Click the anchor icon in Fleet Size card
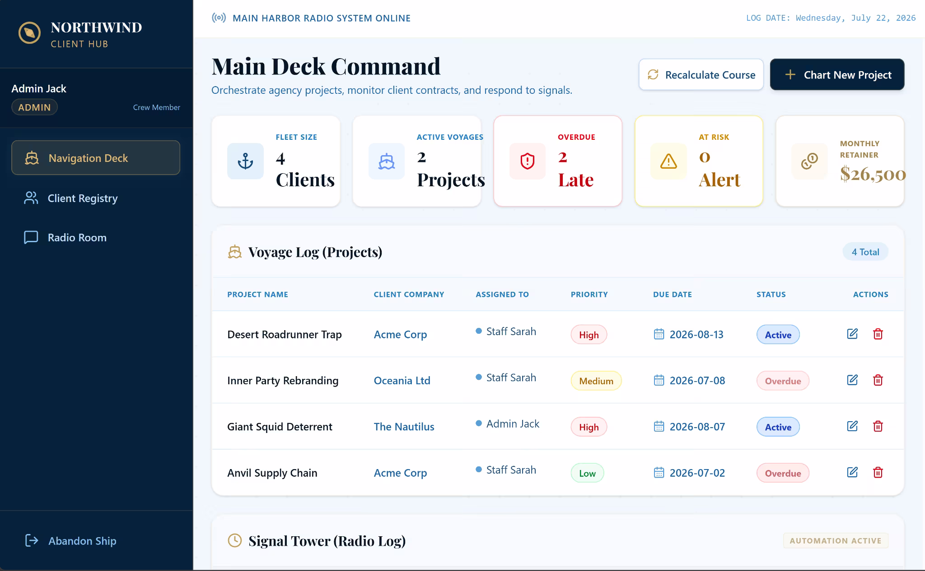Screen dimensions: 925x571 point(245,161)
